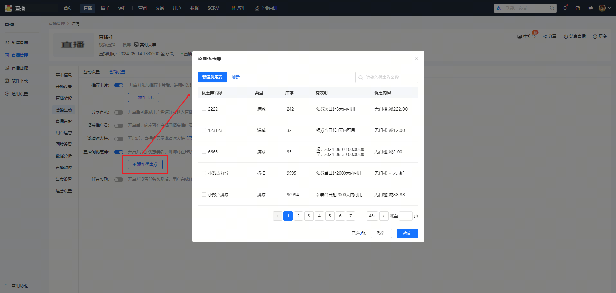Open the shop icon in top bar
The width and height of the screenshot is (616, 293).
(x=578, y=8)
